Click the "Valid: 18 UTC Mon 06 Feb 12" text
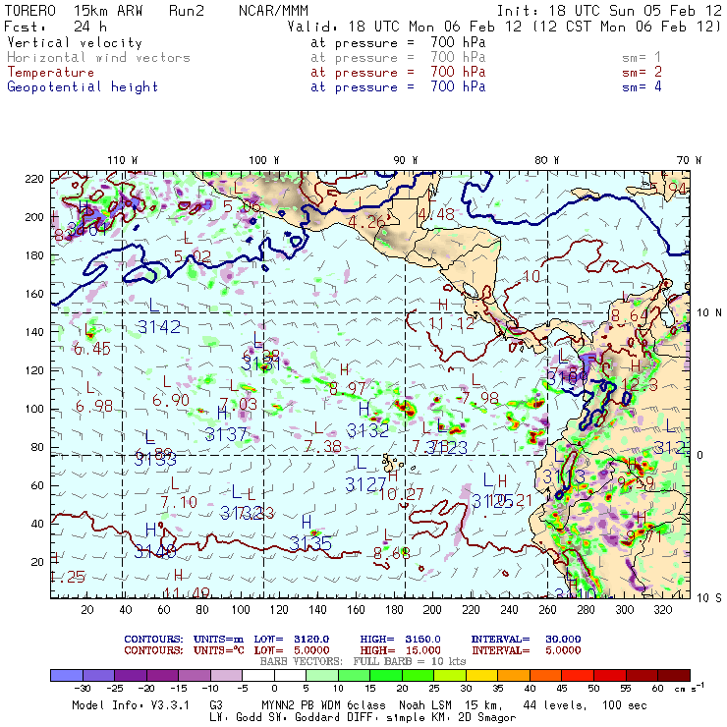This screenshot has height=727, width=727. [405, 27]
